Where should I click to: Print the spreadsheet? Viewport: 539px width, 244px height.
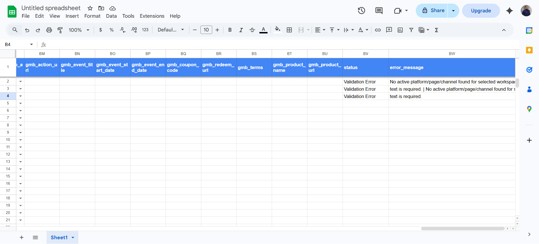click(x=49, y=30)
